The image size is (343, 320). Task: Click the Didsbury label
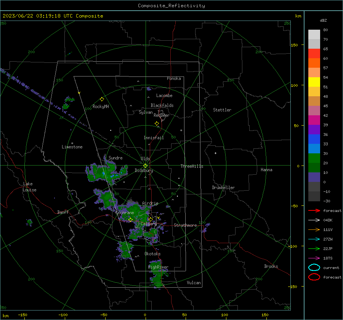[144, 170]
